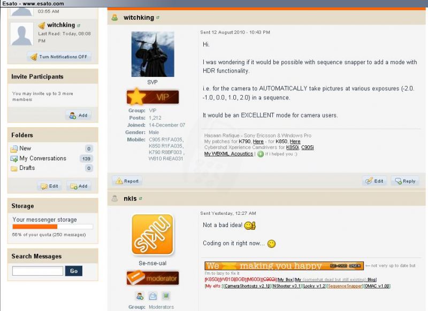Click the folders Edit button
428x311 pixels.
(49, 186)
